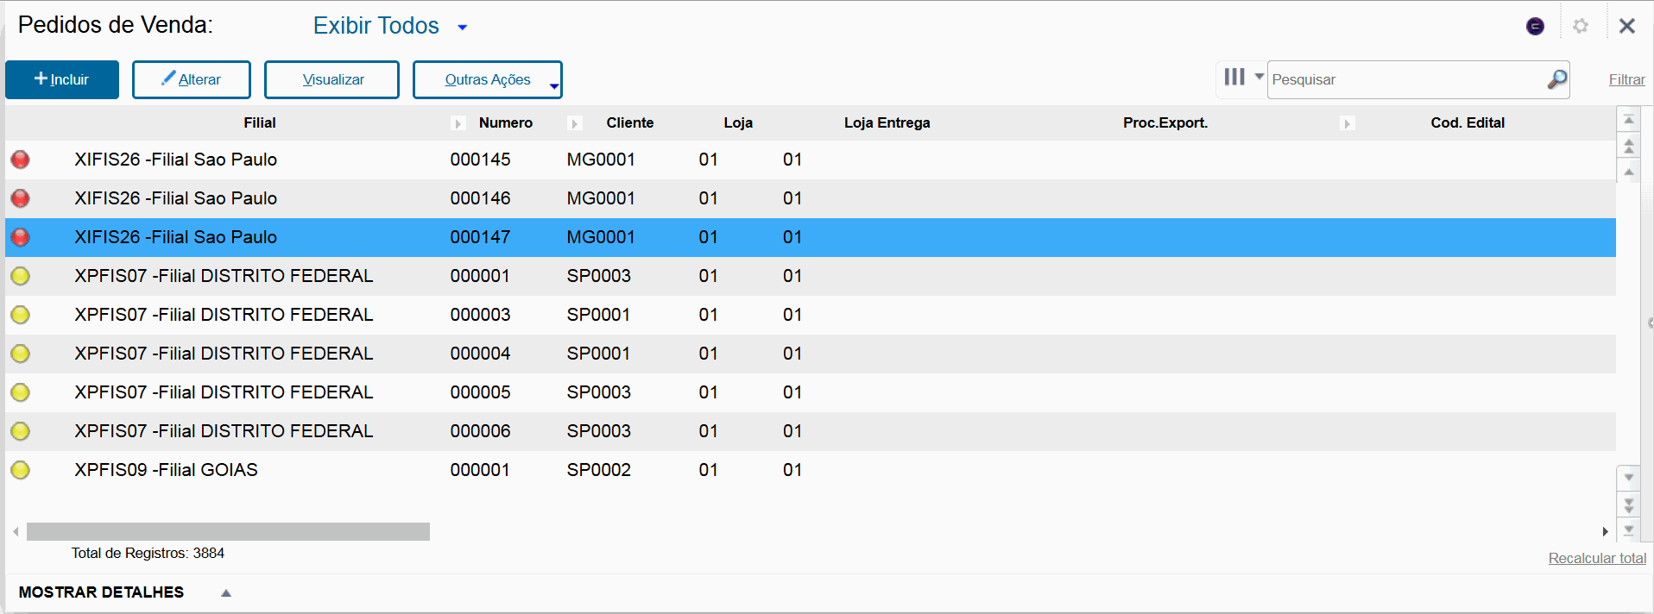Click the purple round logo icon
1654x614 pixels.
1535,26
